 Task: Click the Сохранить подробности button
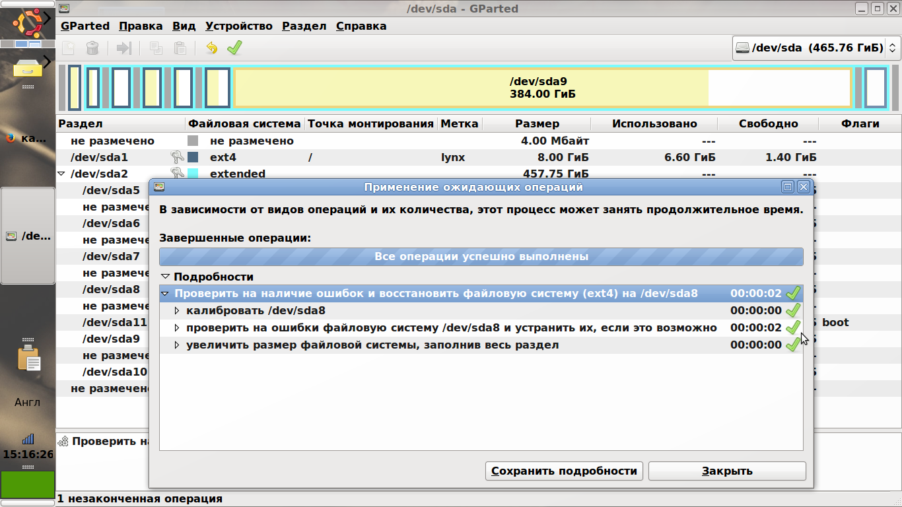coord(565,471)
